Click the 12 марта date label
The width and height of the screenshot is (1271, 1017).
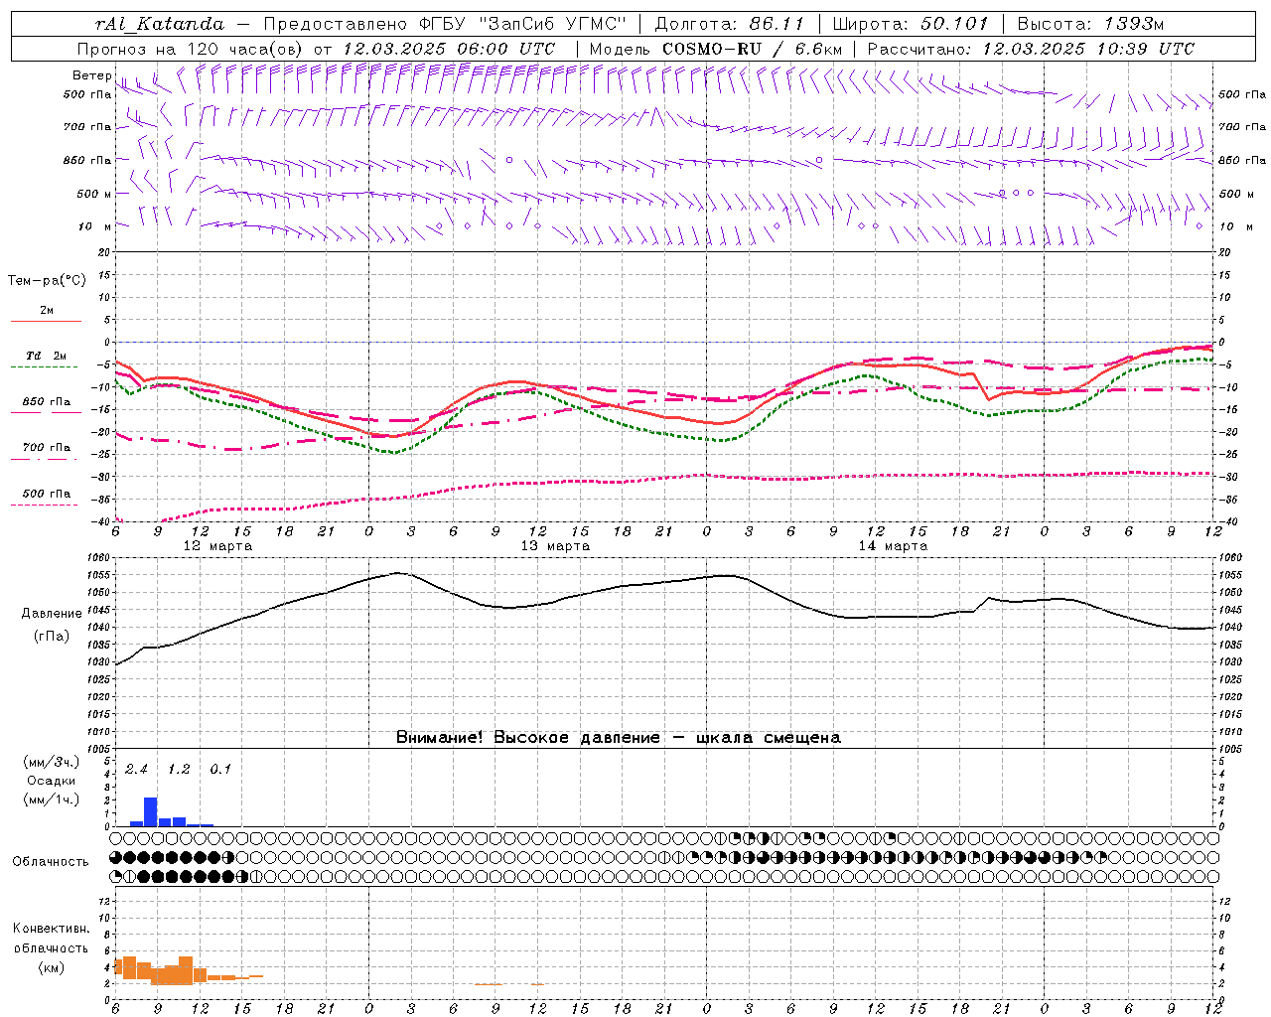(x=218, y=546)
